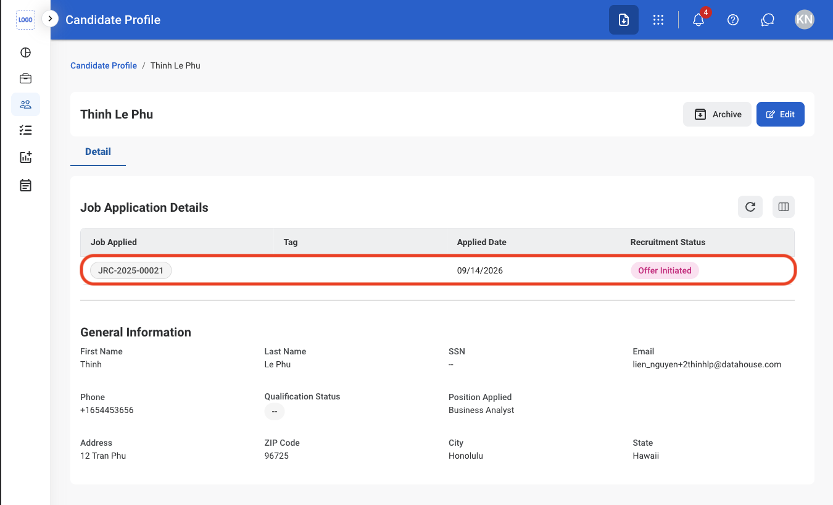
Task: Go back via Candidate Profile breadcrumb link
Action: pyautogui.click(x=104, y=65)
